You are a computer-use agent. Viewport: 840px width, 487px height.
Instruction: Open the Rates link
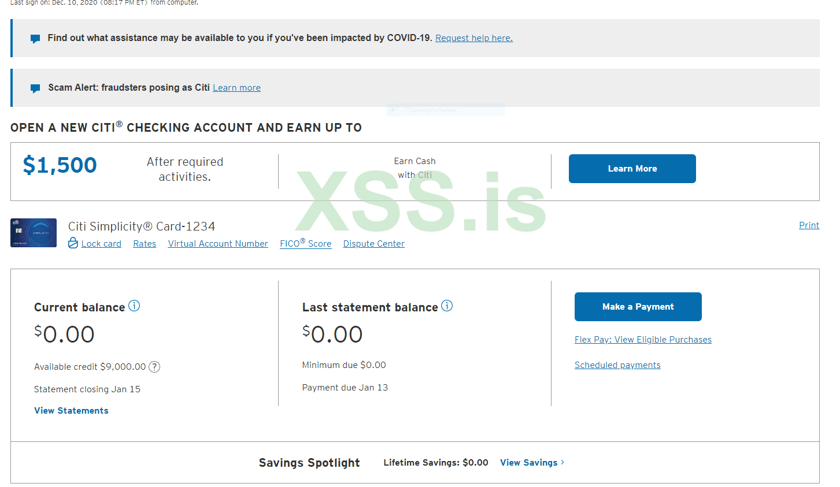(145, 244)
